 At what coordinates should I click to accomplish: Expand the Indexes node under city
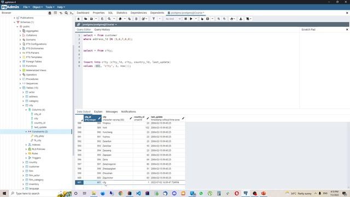pyautogui.click(x=26, y=145)
